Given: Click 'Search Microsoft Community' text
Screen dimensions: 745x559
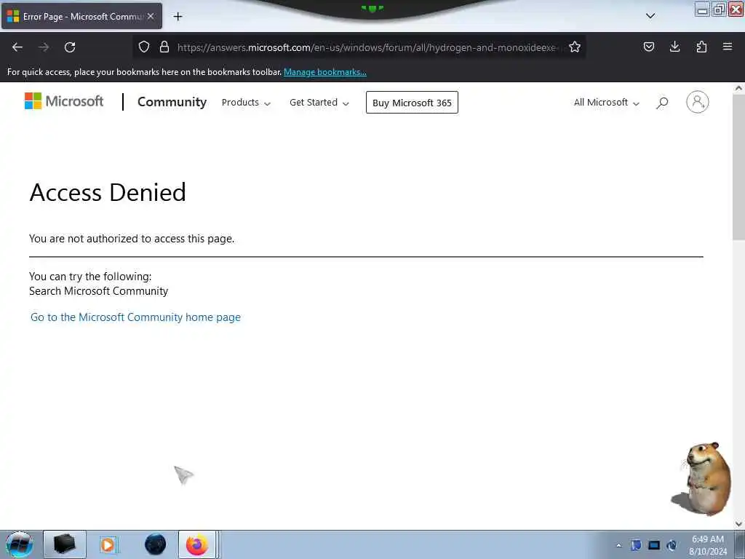Looking at the screenshot, I should click(98, 291).
